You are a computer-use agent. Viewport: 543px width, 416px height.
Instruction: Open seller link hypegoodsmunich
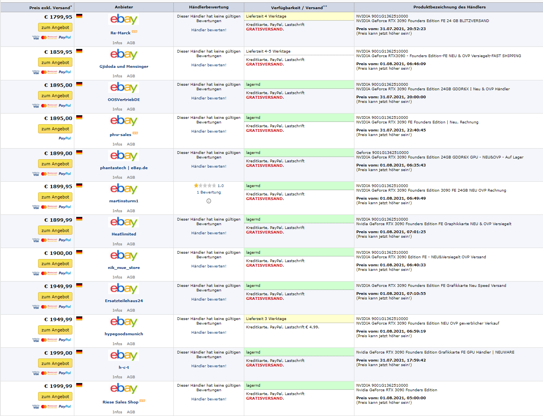pos(124,334)
